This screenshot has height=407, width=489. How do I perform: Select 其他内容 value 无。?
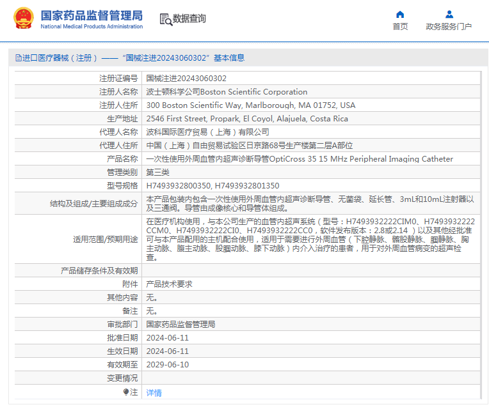point(152,297)
